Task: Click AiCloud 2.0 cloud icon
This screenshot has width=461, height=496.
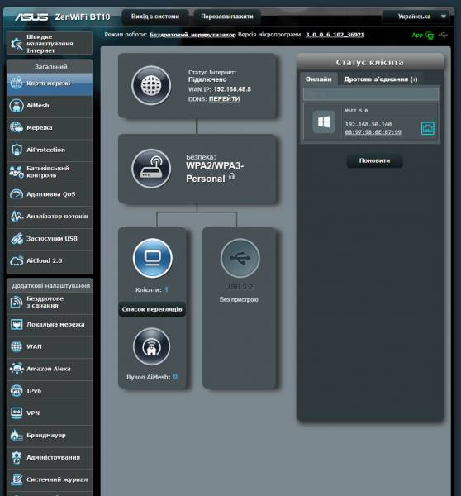Action: pos(17,260)
